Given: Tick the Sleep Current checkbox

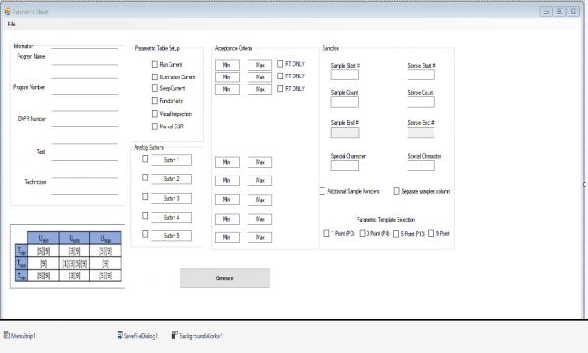Looking at the screenshot, I should coord(155,88).
